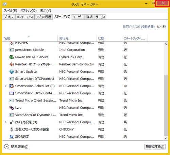This screenshot has height=155, width=170.
Task: Collapse to simple view with 簡易表示 arrow
Action: click(6, 147)
